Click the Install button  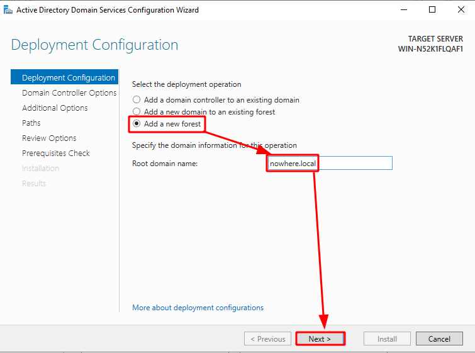point(387,339)
